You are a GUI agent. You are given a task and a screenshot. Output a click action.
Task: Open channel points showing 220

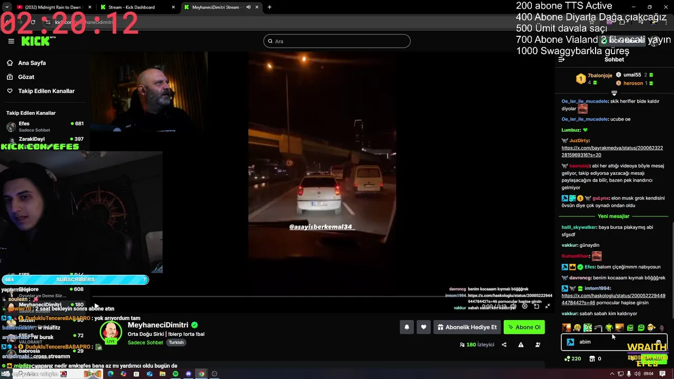point(572,358)
